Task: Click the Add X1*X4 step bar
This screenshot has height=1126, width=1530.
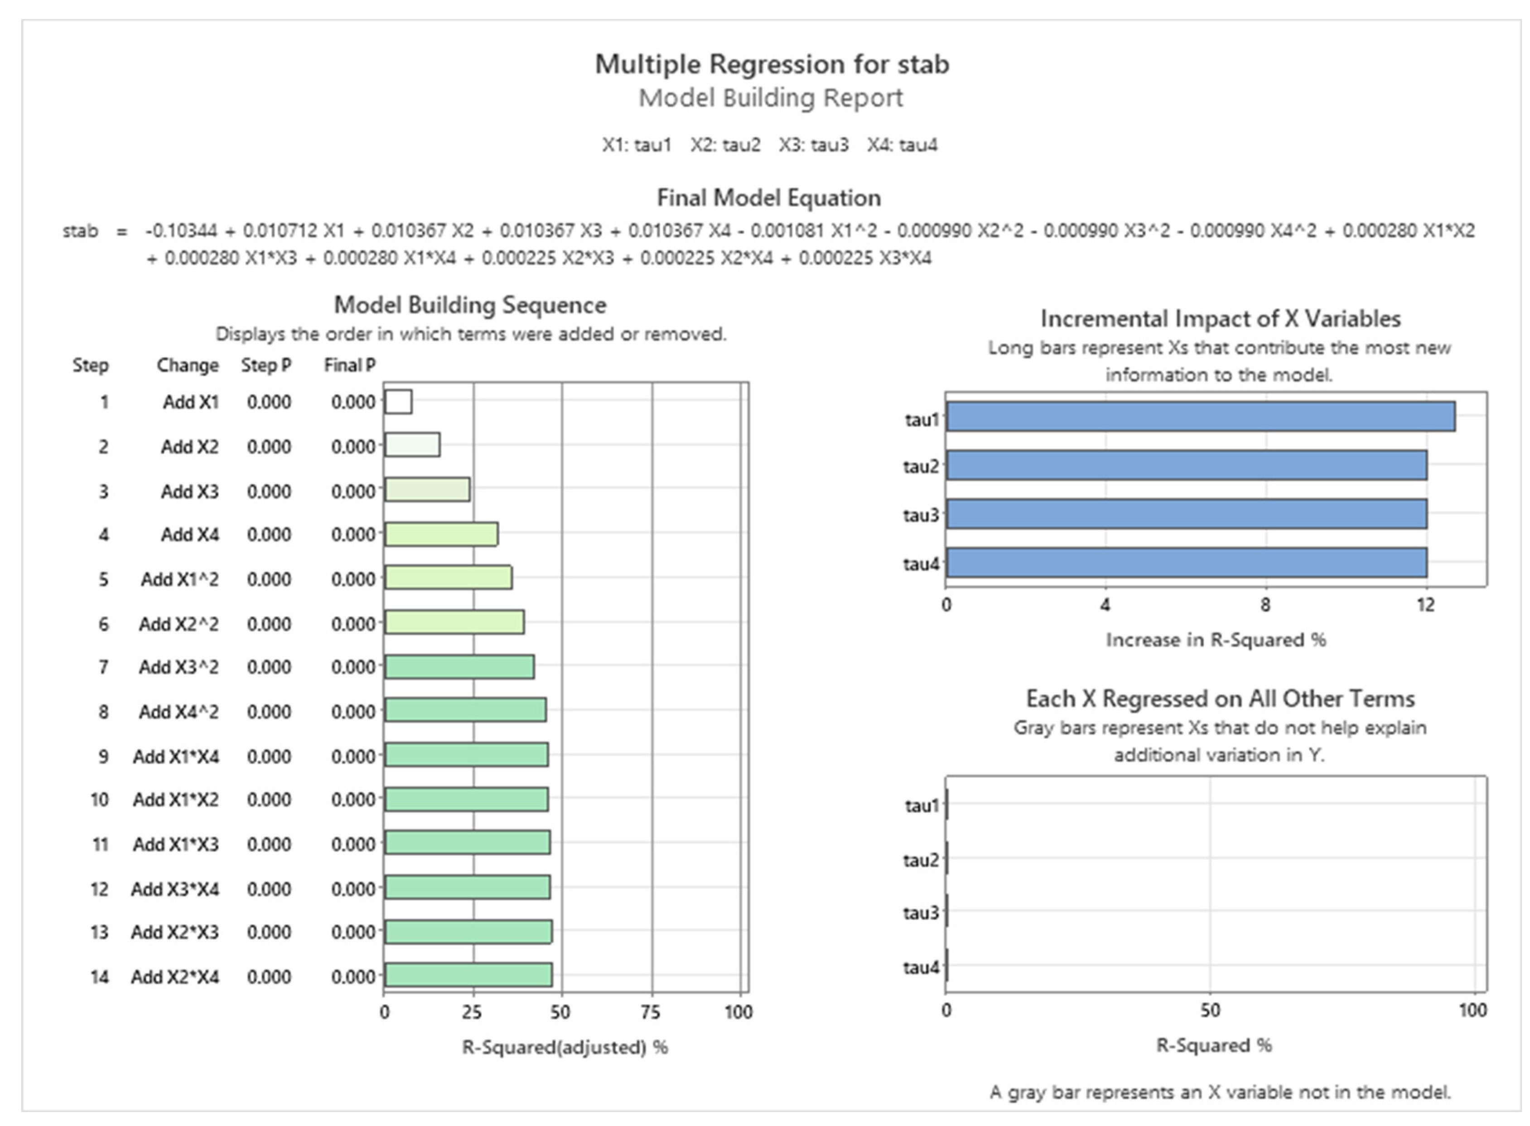Action: point(466,755)
